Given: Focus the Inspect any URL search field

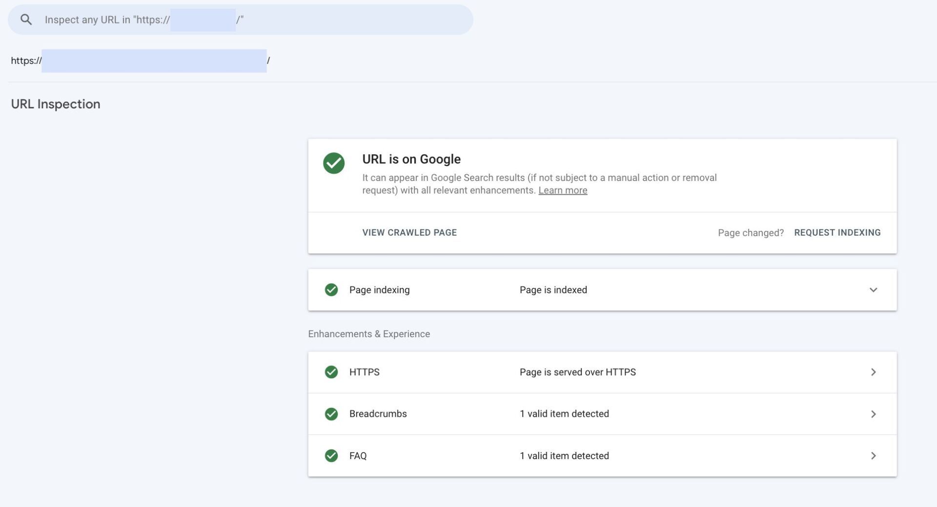Looking at the screenshot, I should [x=293, y=20].
